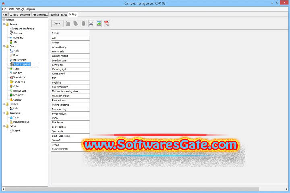
Task: Select the Currency icon in tree
Action: [11, 33]
